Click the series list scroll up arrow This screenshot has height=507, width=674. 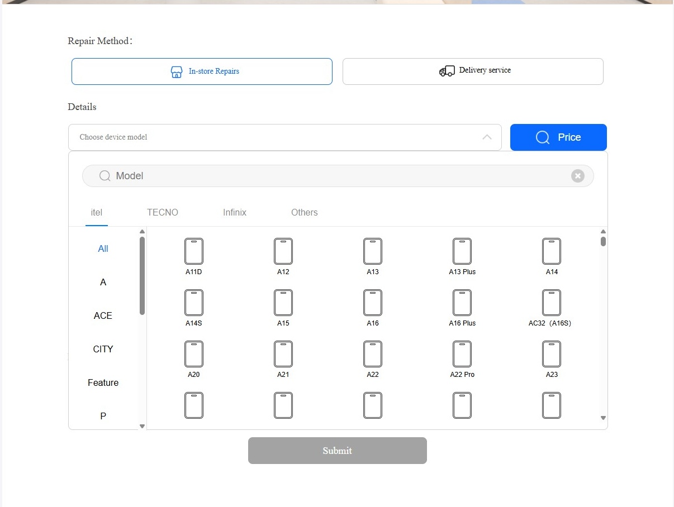(x=142, y=232)
